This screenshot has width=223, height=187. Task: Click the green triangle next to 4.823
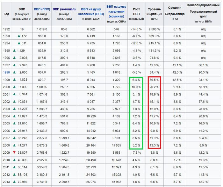tap(15, 80)
